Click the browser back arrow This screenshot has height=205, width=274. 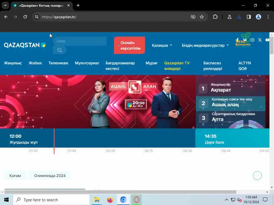click(x=6, y=17)
